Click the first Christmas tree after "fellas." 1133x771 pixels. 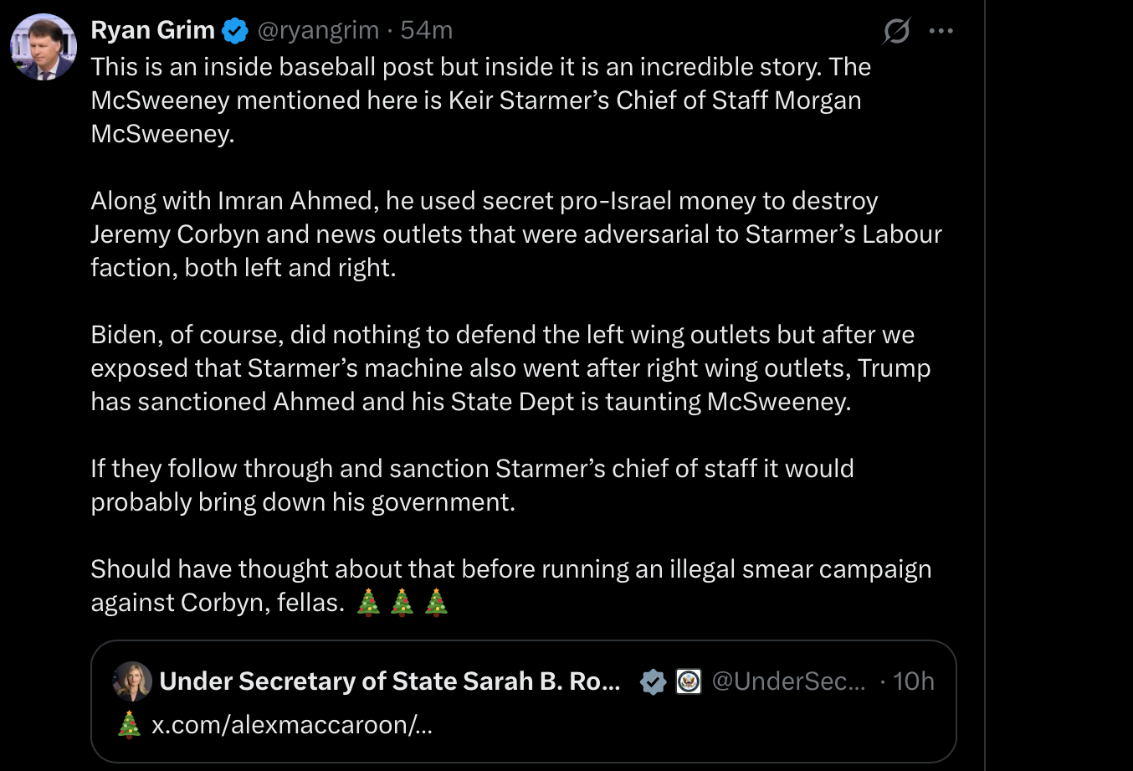pyautogui.click(x=368, y=603)
